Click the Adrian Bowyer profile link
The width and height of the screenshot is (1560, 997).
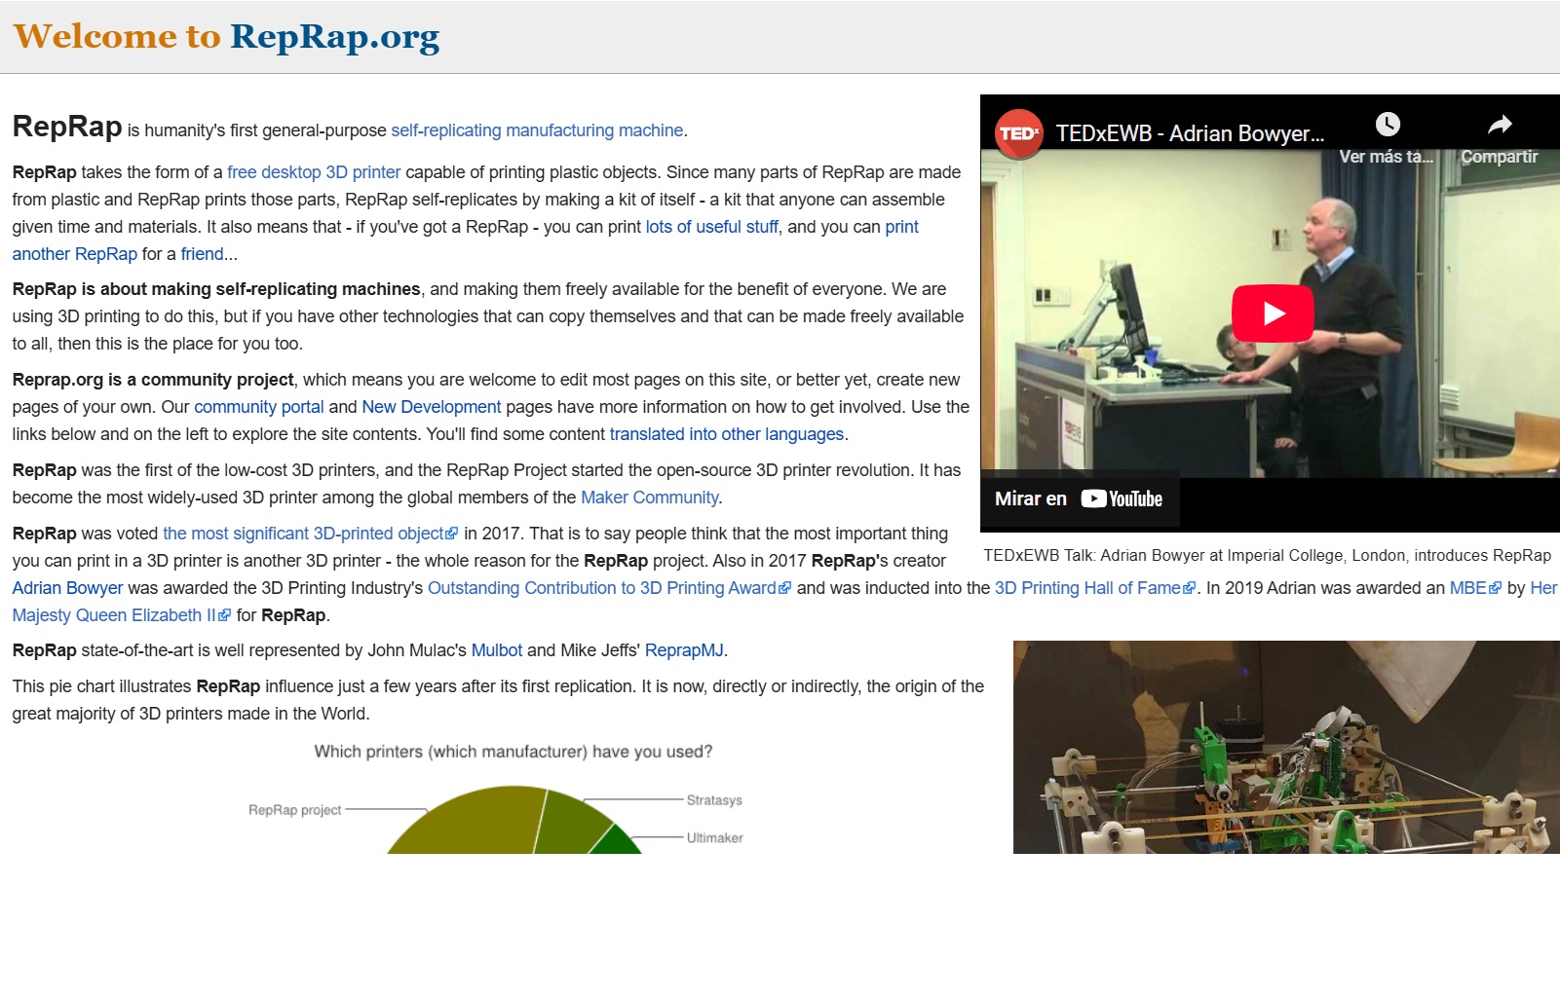point(67,588)
